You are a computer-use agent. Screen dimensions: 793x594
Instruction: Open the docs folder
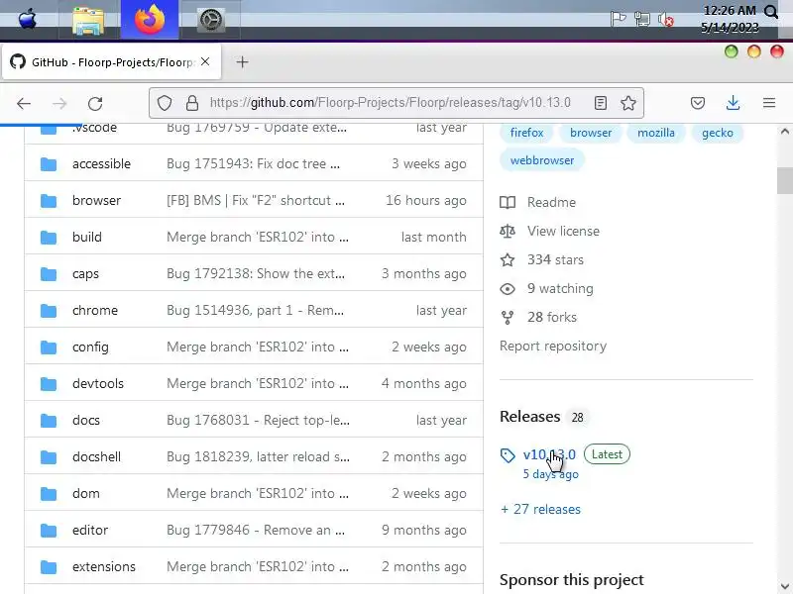86,420
